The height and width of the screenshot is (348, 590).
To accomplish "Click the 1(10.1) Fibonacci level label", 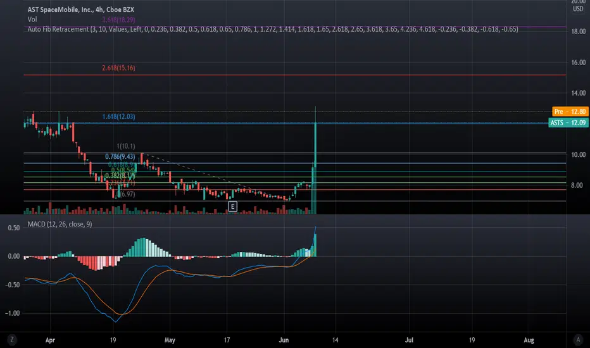I will pyautogui.click(x=126, y=146).
